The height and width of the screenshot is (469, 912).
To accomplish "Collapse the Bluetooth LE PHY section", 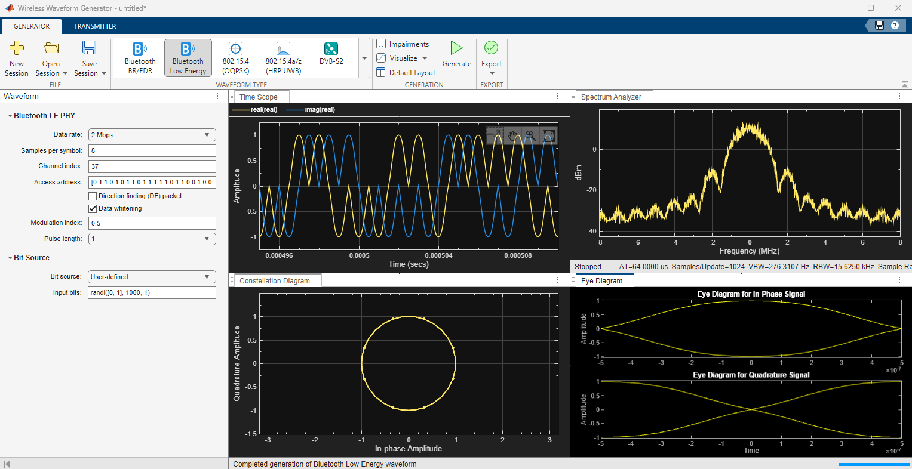I will [10, 116].
